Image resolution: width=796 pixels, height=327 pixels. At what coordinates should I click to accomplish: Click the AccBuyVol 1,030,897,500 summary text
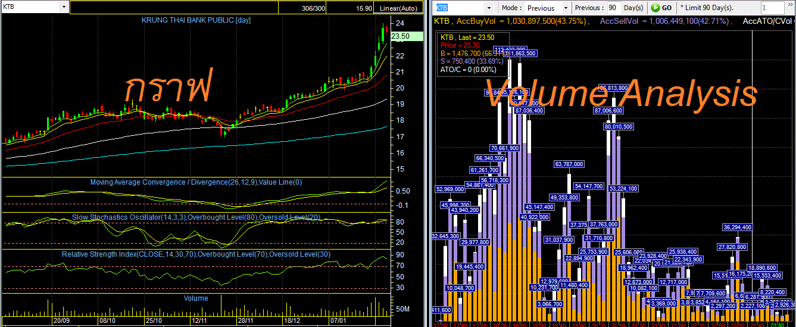click(x=523, y=21)
